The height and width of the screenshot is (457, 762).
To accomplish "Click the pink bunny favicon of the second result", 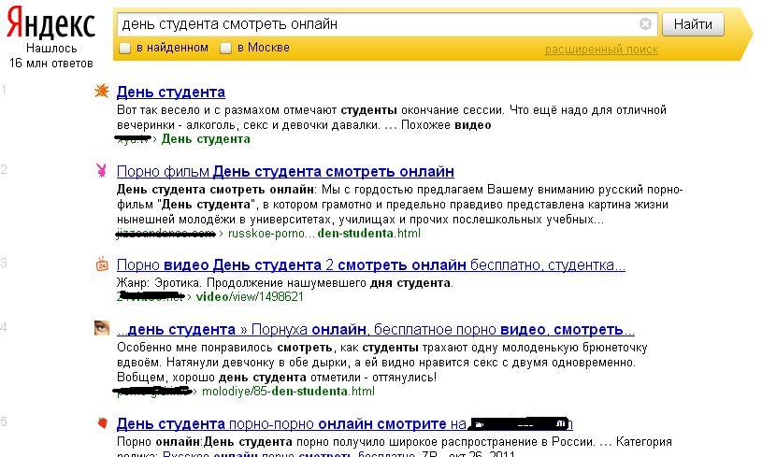I will coord(102,170).
